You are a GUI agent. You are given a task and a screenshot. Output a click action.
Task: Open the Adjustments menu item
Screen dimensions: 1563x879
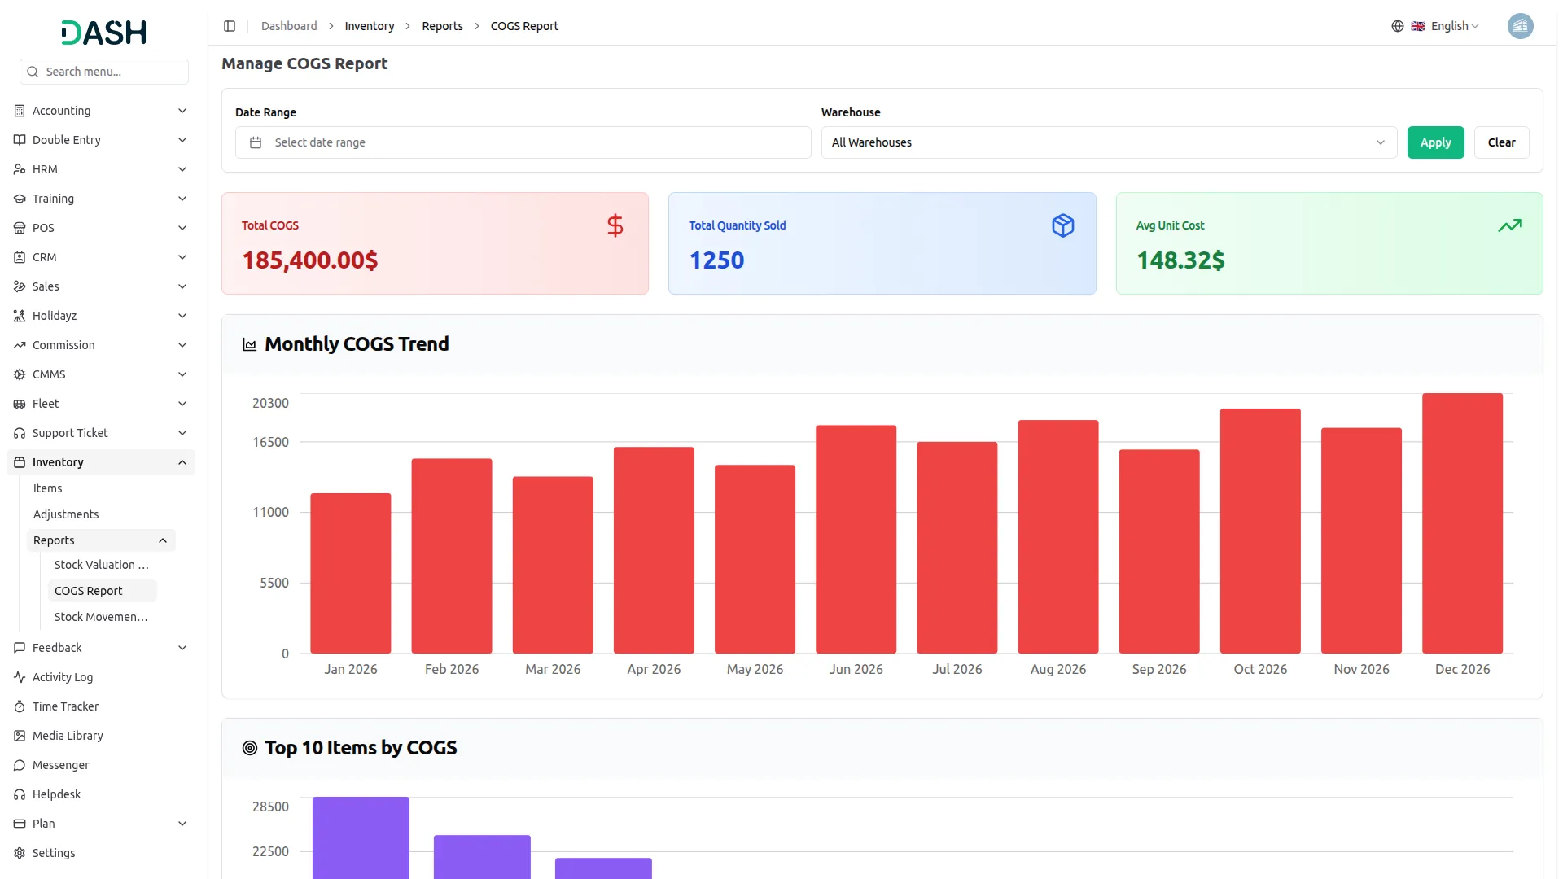[66, 514]
